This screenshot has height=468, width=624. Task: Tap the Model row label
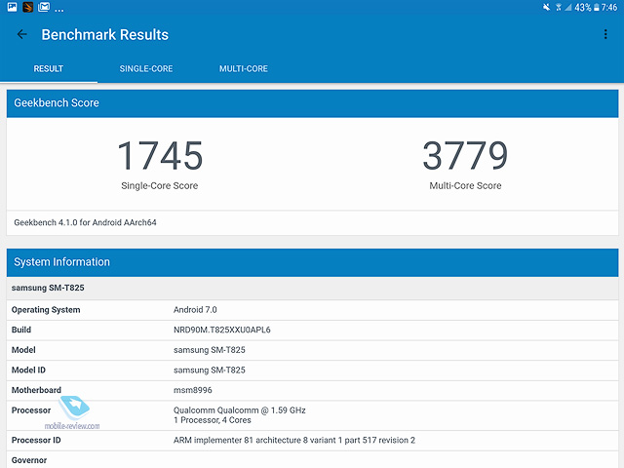click(23, 350)
